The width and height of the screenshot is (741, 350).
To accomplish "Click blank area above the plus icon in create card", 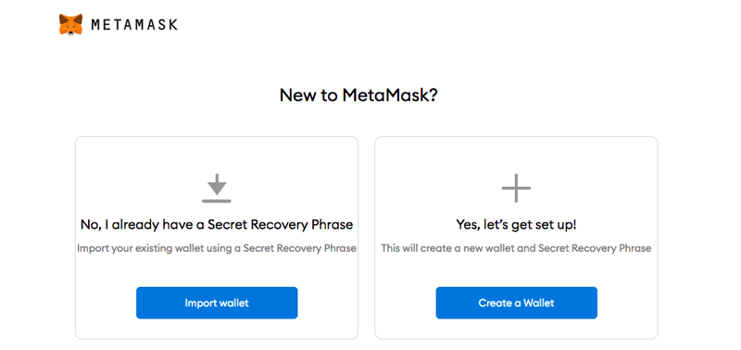I will click(x=516, y=155).
